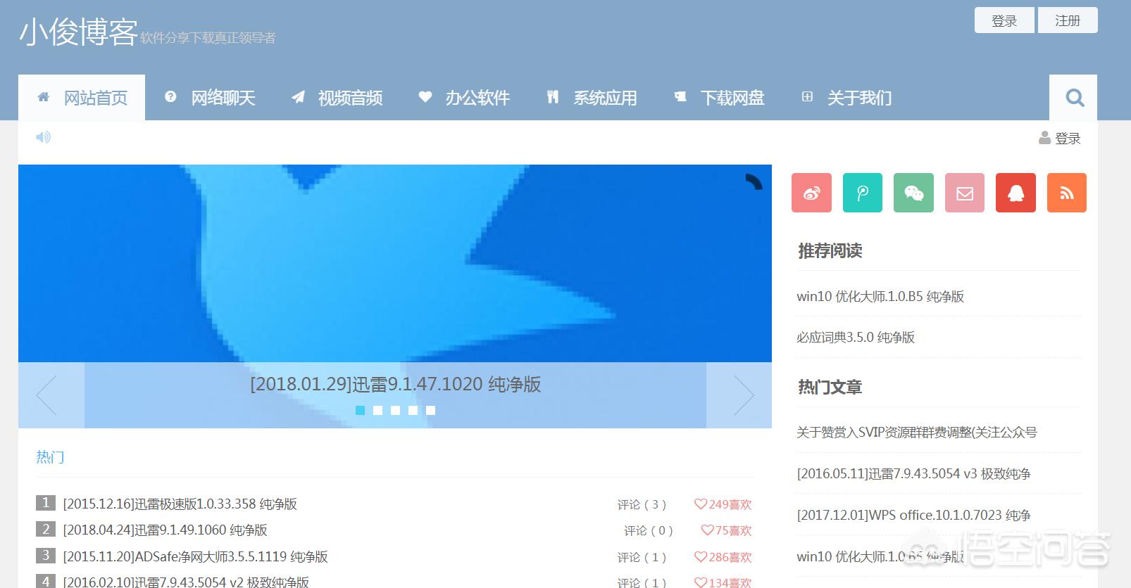Open the green WeChat icon

pos(913,193)
